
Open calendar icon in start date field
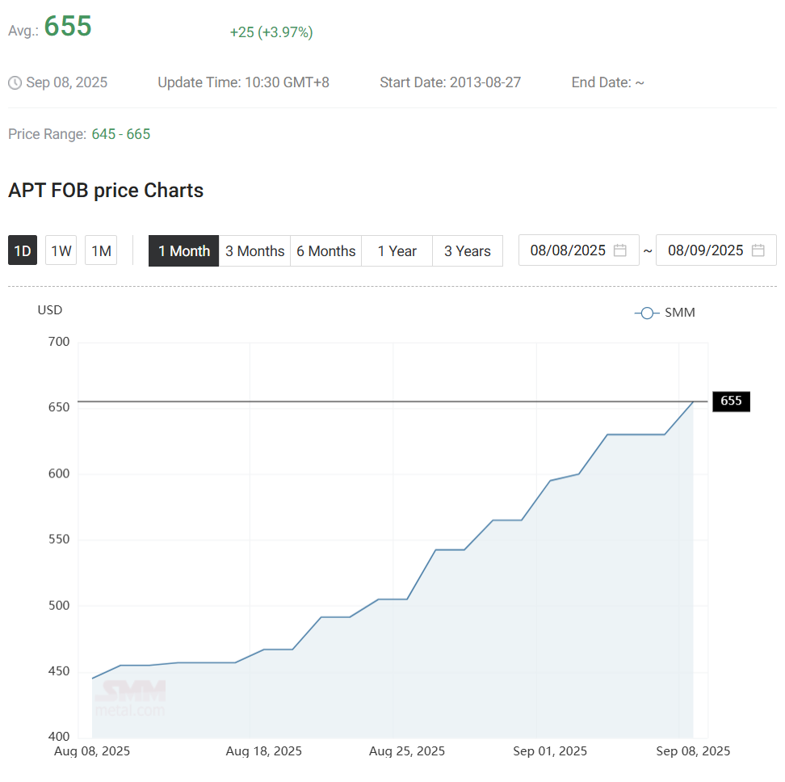620,250
